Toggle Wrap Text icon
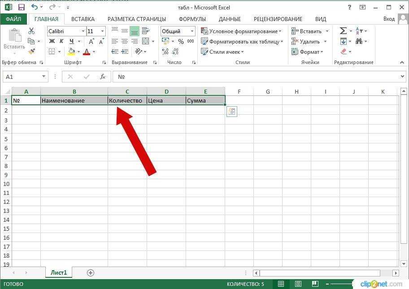Screen dimensions: 409x289 (146, 31)
